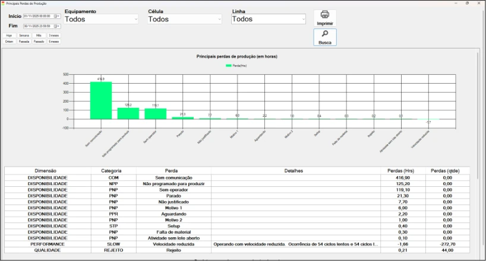The height and width of the screenshot is (261, 486).
Task: Click the Perda(Hrs) green legend swatch
Action: (229, 65)
